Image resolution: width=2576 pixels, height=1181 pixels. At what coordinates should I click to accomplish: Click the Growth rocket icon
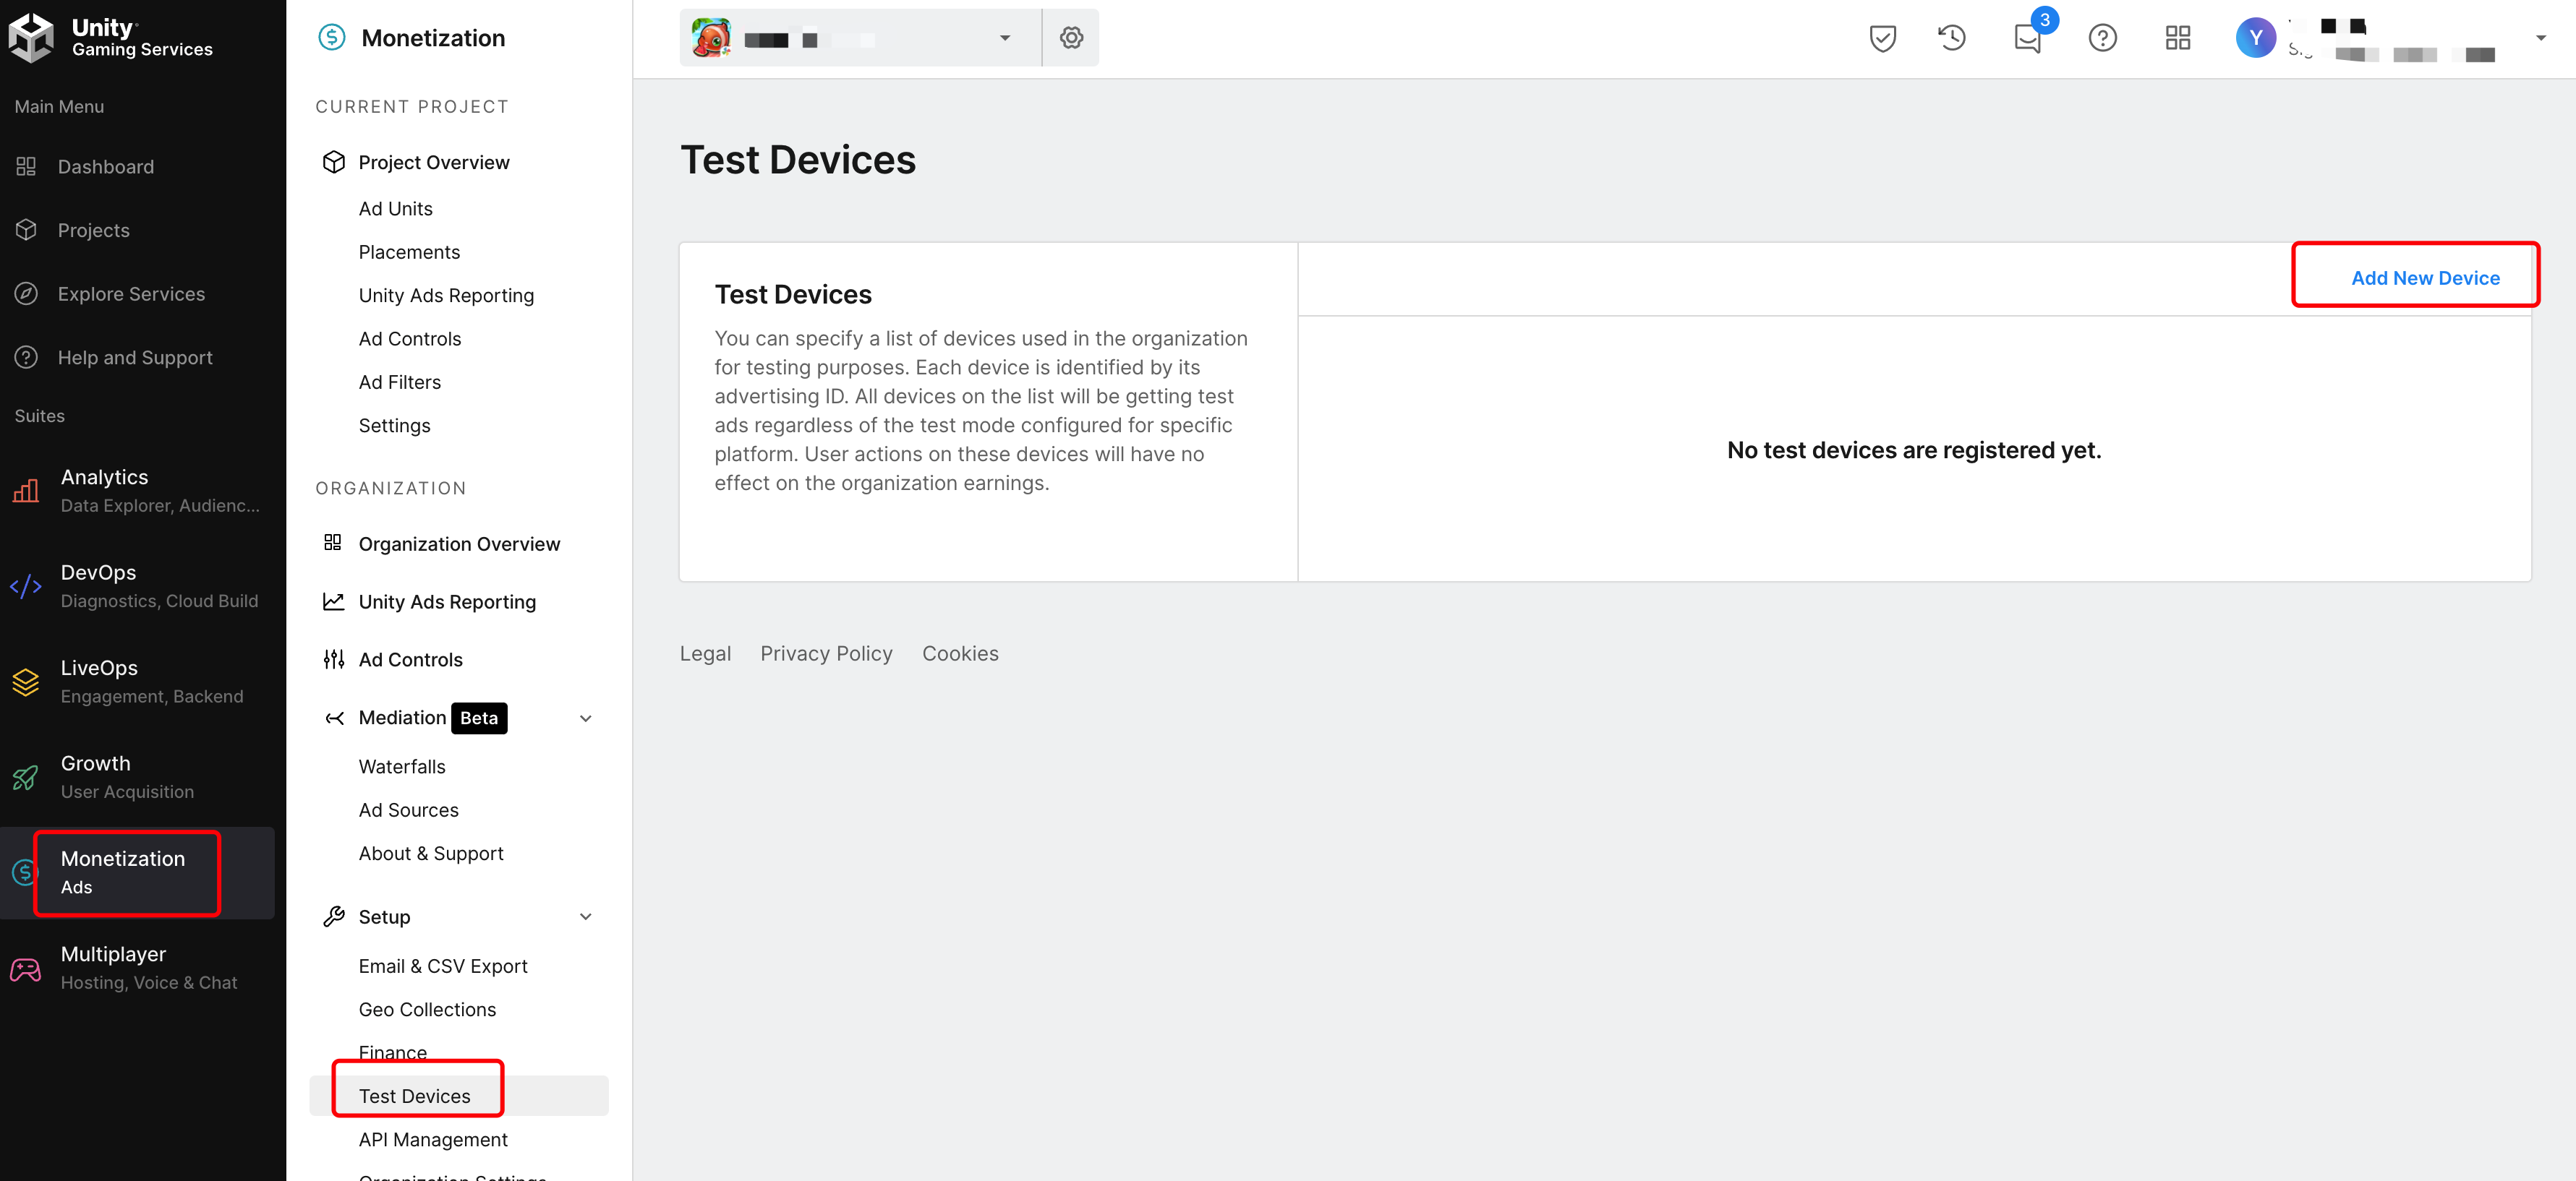point(26,776)
